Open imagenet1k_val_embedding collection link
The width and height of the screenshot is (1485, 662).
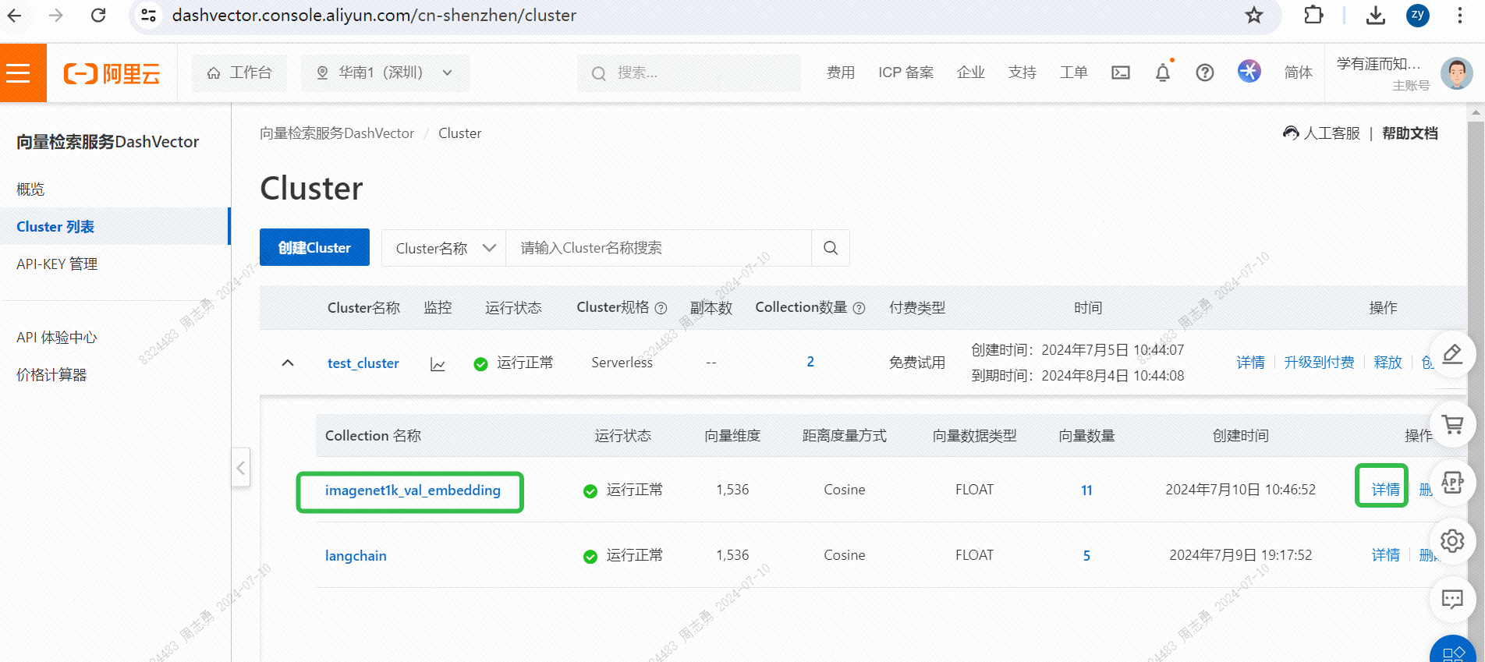pyautogui.click(x=413, y=490)
